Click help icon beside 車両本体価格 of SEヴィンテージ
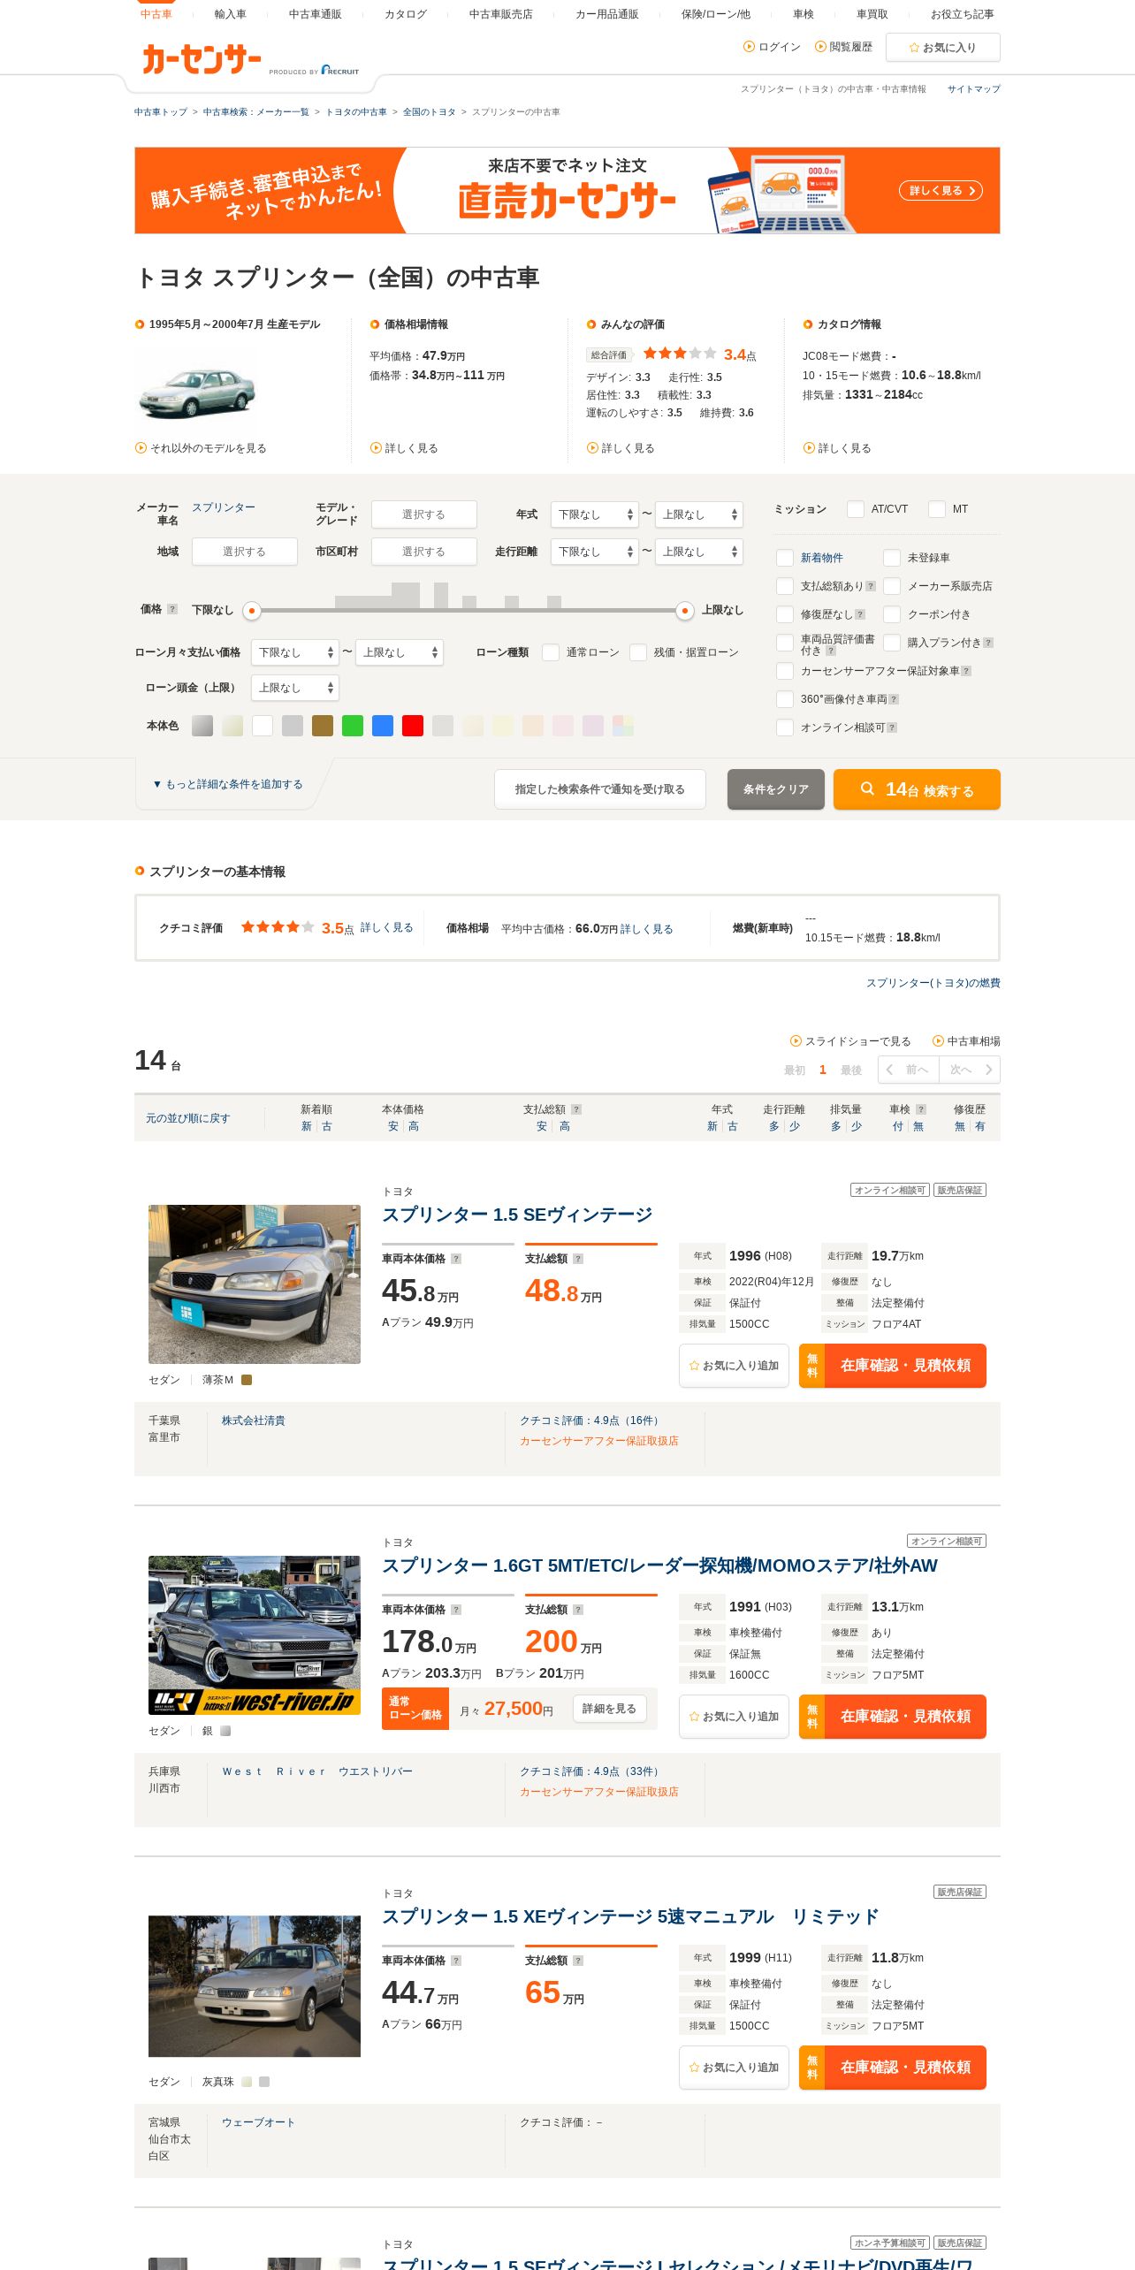The image size is (1135, 2270). (x=456, y=1259)
